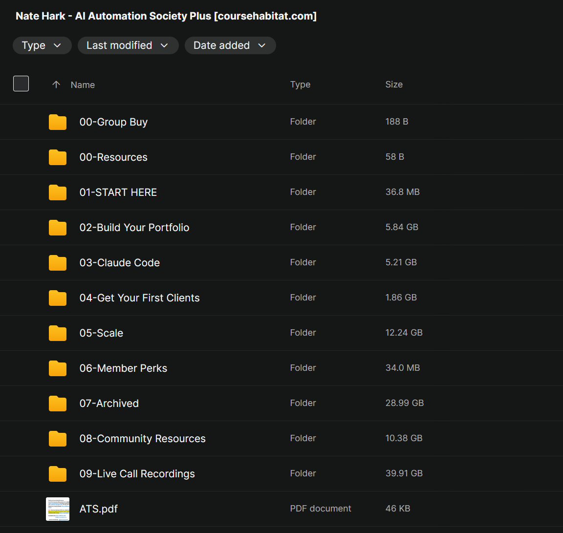
Task: Sort the list by Size column header
Action: tap(394, 85)
